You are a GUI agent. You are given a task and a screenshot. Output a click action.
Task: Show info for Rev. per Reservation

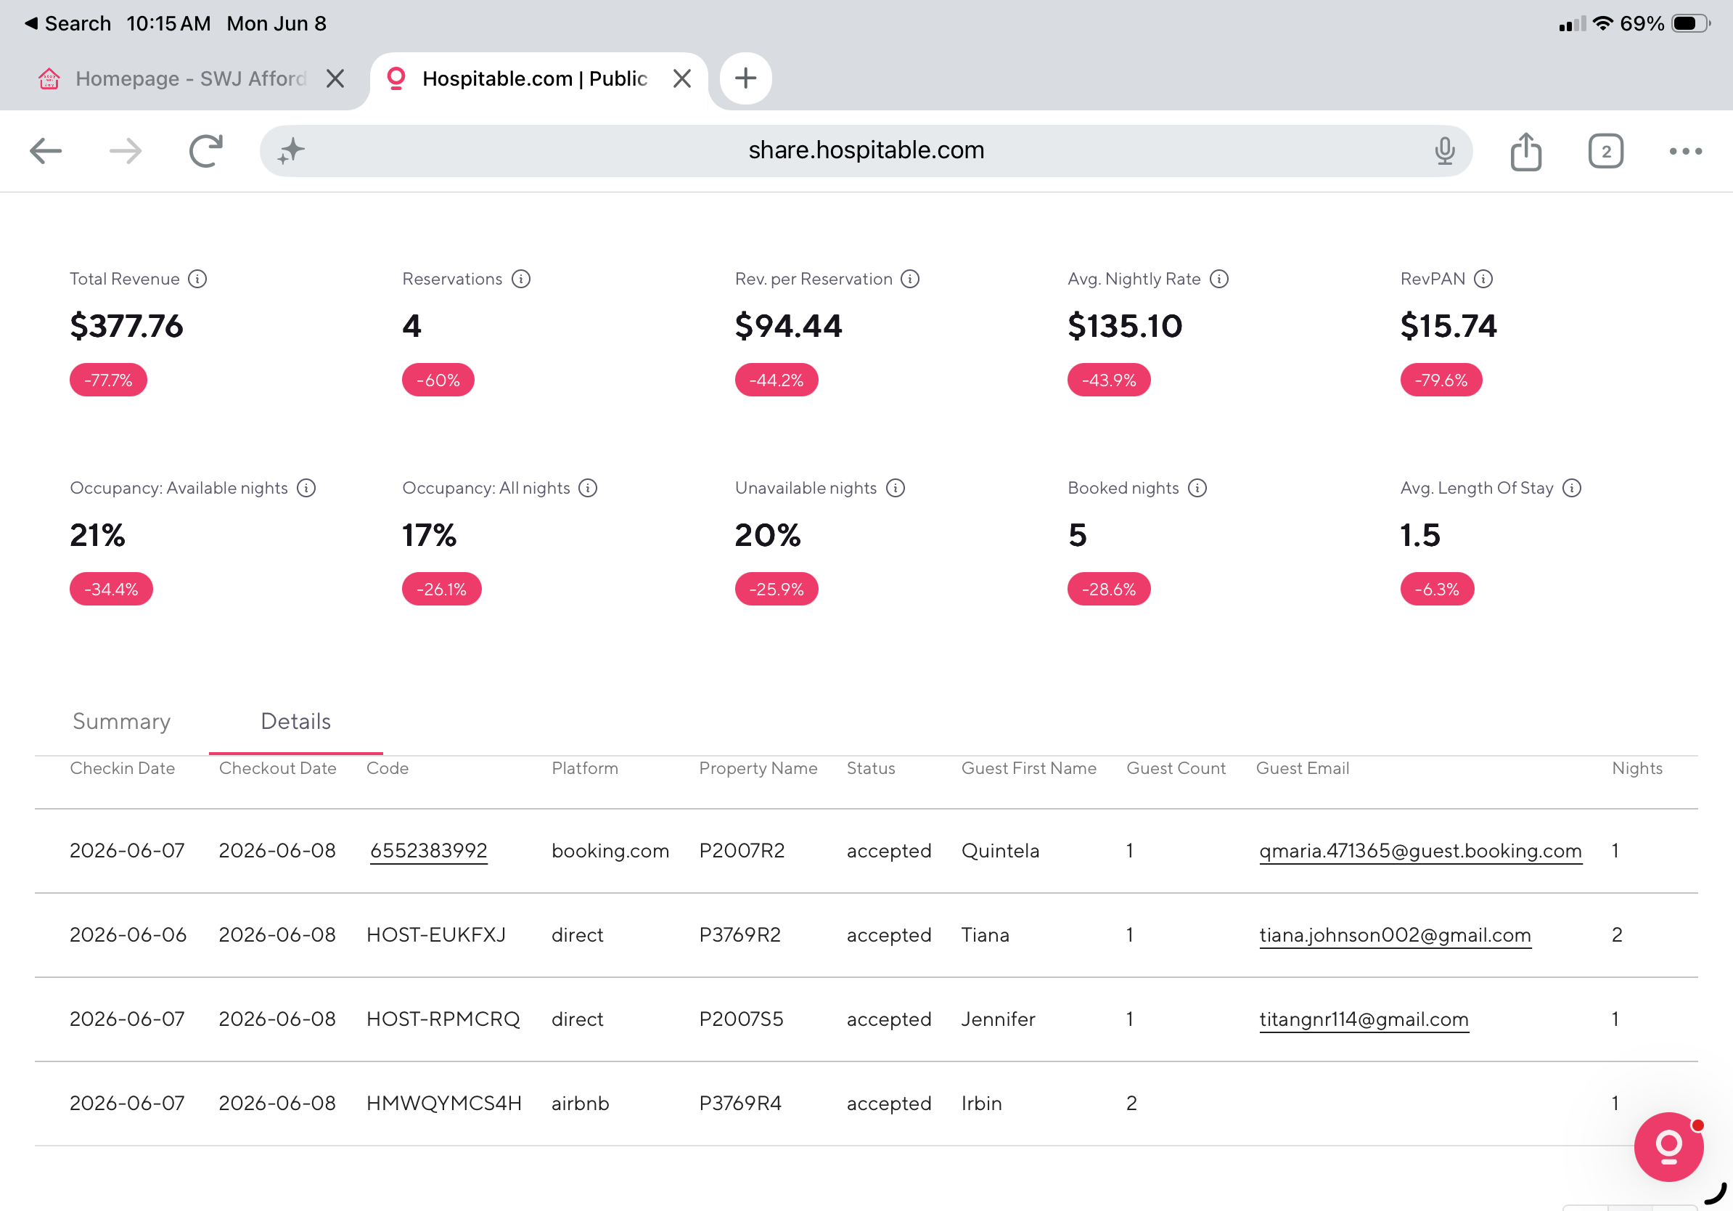coord(909,279)
